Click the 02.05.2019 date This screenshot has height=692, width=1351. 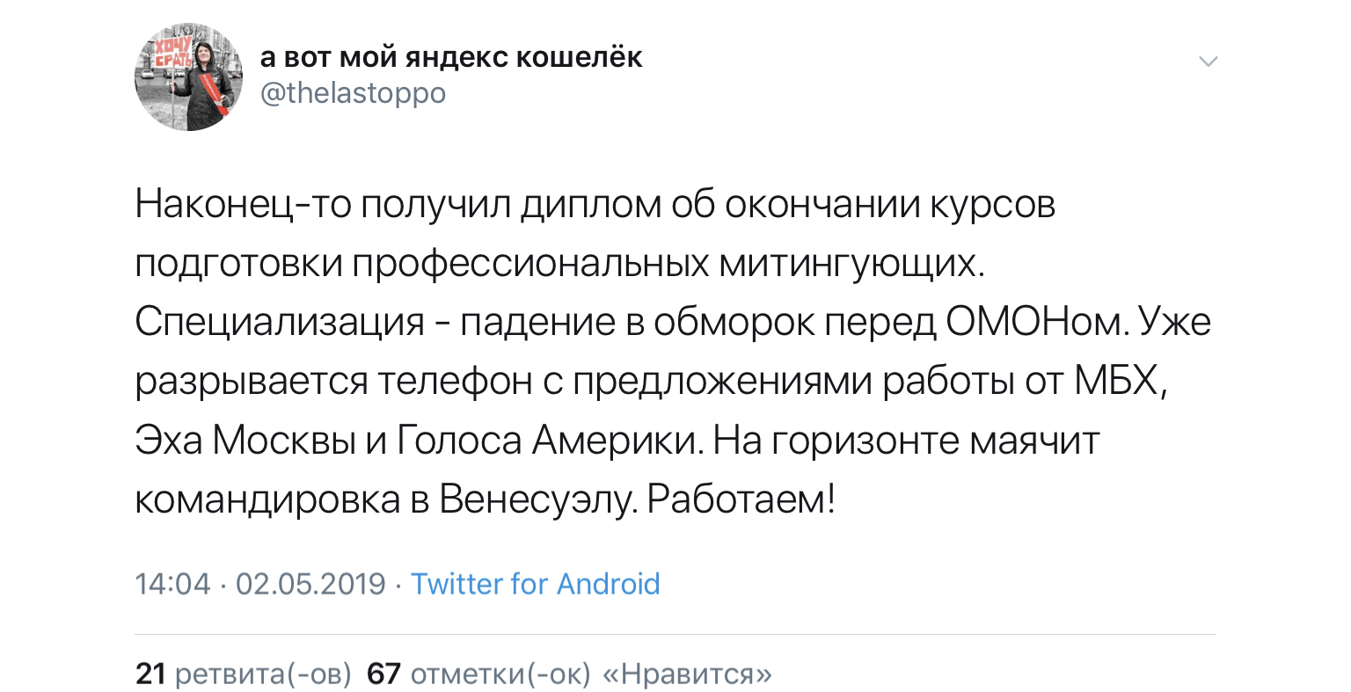pos(311,584)
